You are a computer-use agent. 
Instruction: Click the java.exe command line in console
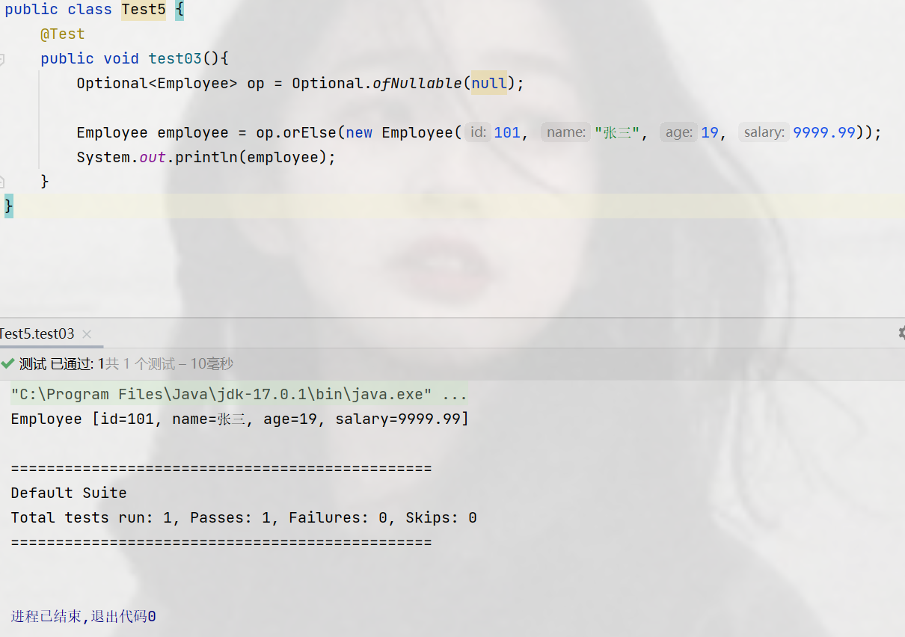[x=239, y=394]
